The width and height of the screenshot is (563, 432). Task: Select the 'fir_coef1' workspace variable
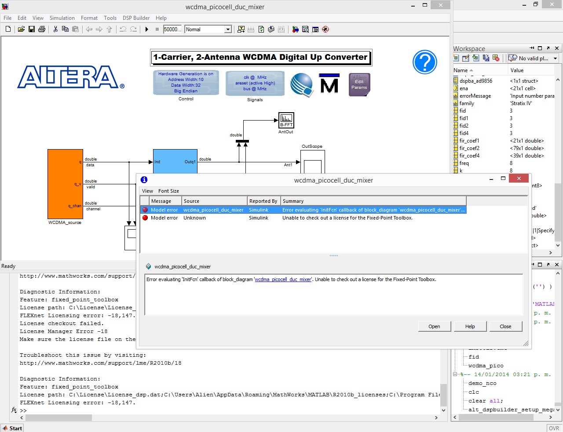pos(469,141)
